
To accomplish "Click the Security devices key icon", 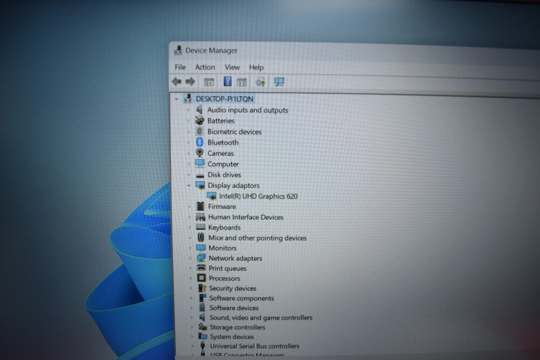I will (202, 288).
